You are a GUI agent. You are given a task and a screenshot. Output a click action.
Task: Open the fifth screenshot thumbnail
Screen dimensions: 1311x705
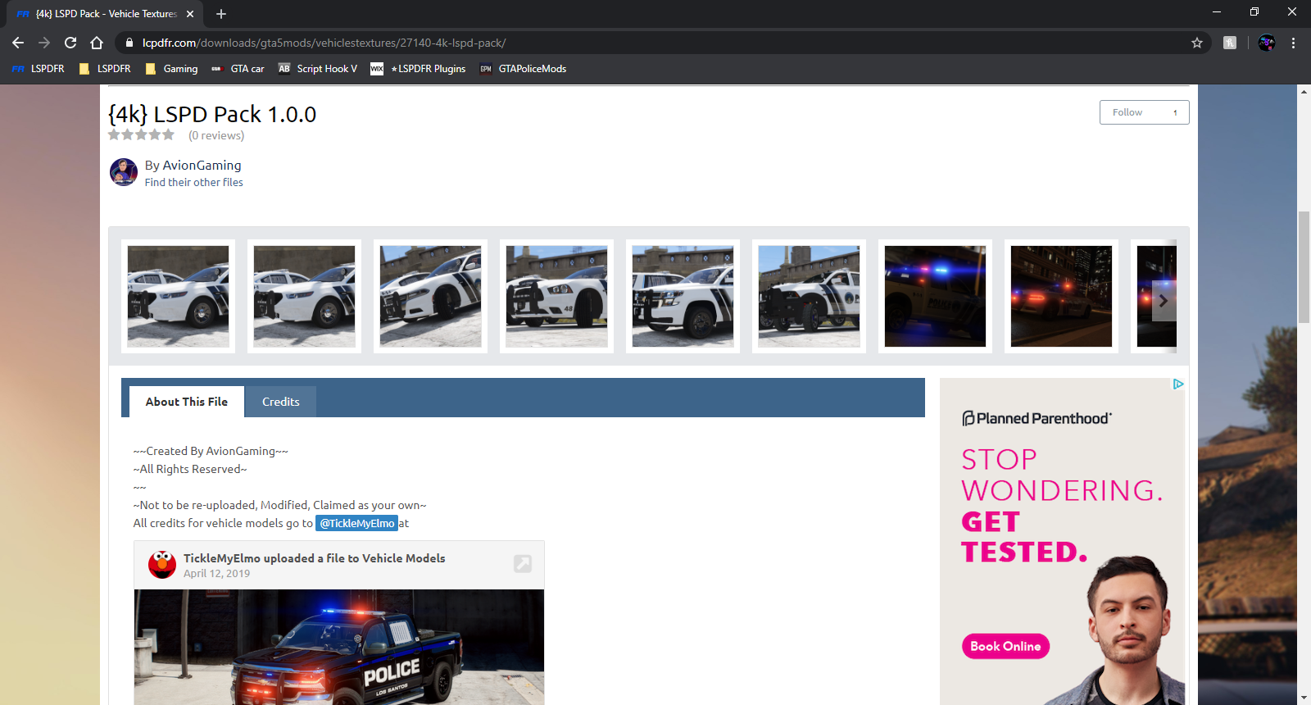pyautogui.click(x=683, y=296)
